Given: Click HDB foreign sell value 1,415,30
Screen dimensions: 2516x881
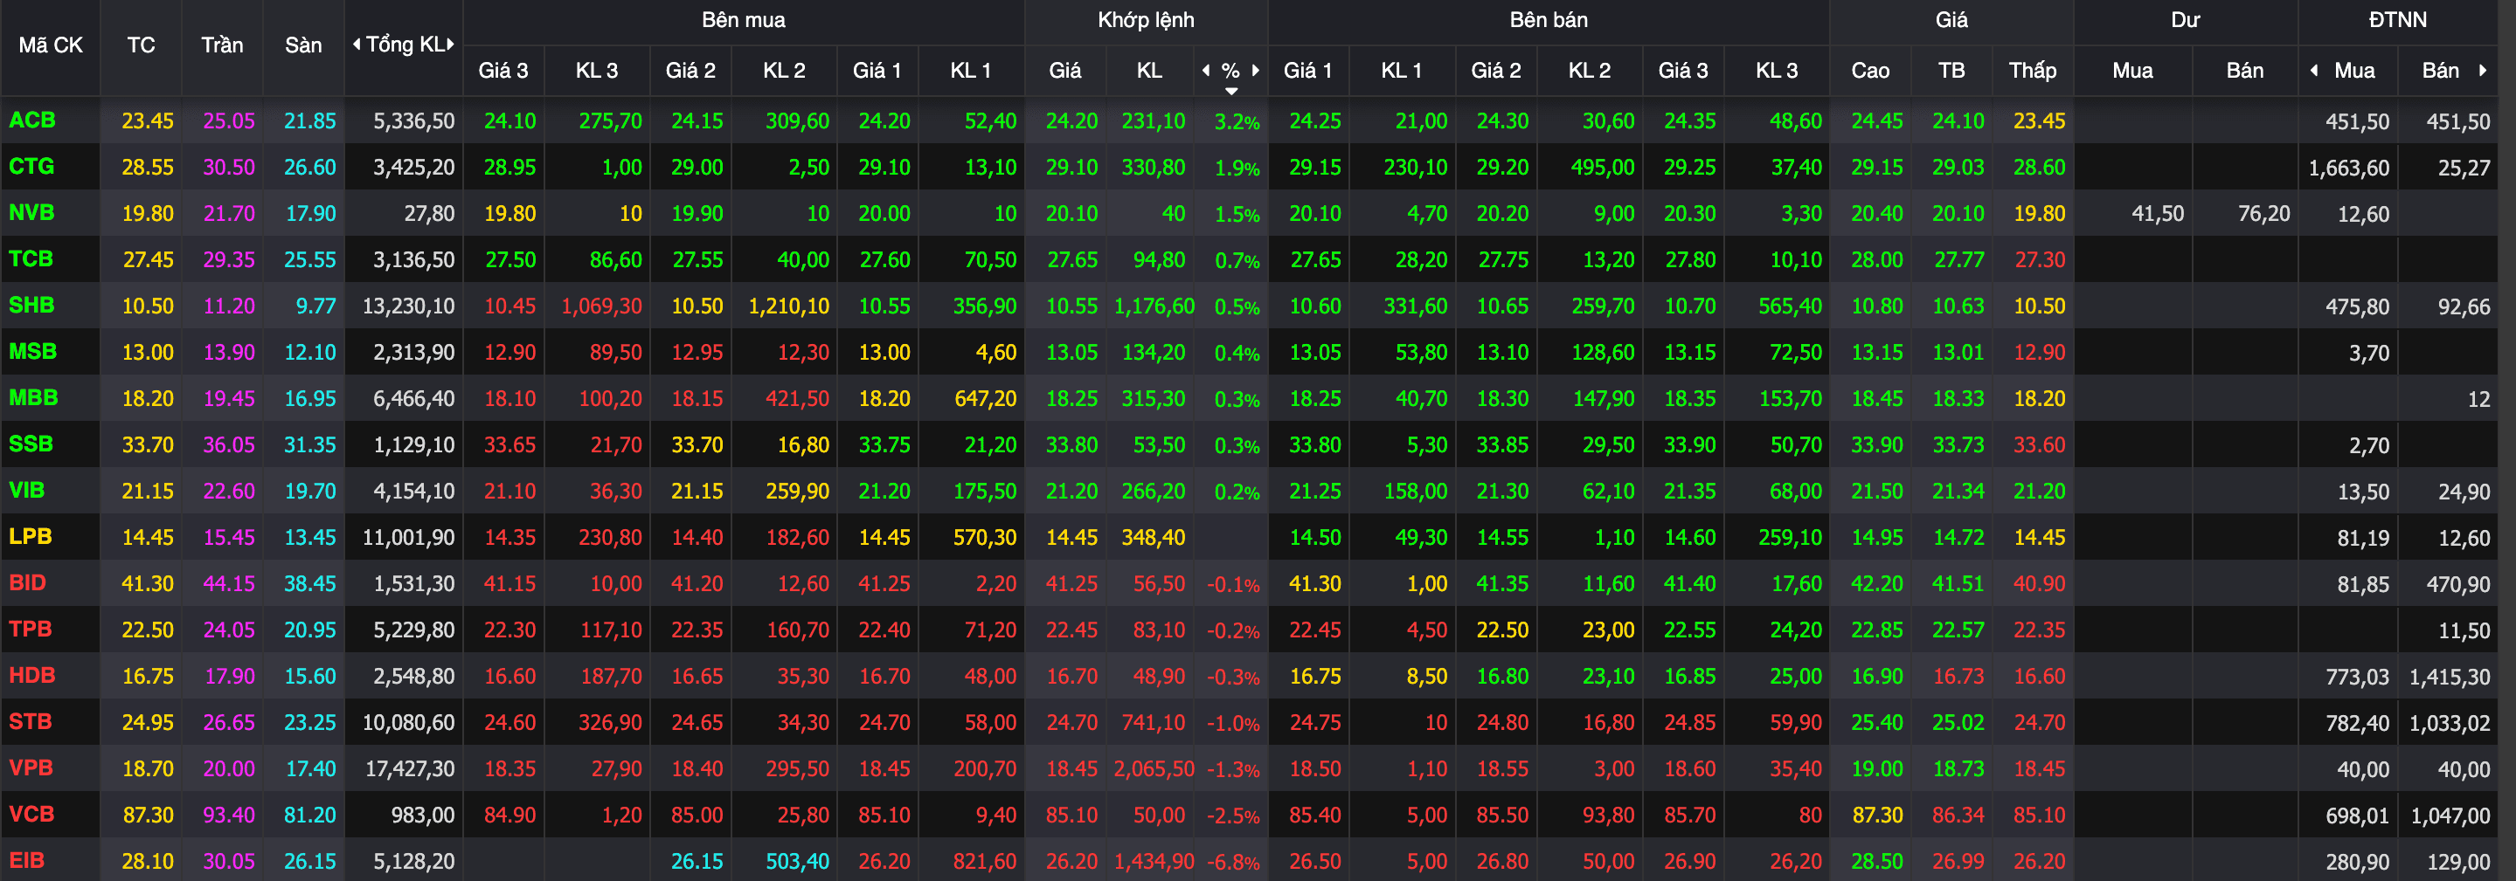Looking at the screenshot, I should 2450,677.
